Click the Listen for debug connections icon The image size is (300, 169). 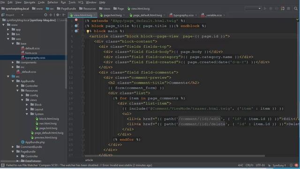(283, 8)
